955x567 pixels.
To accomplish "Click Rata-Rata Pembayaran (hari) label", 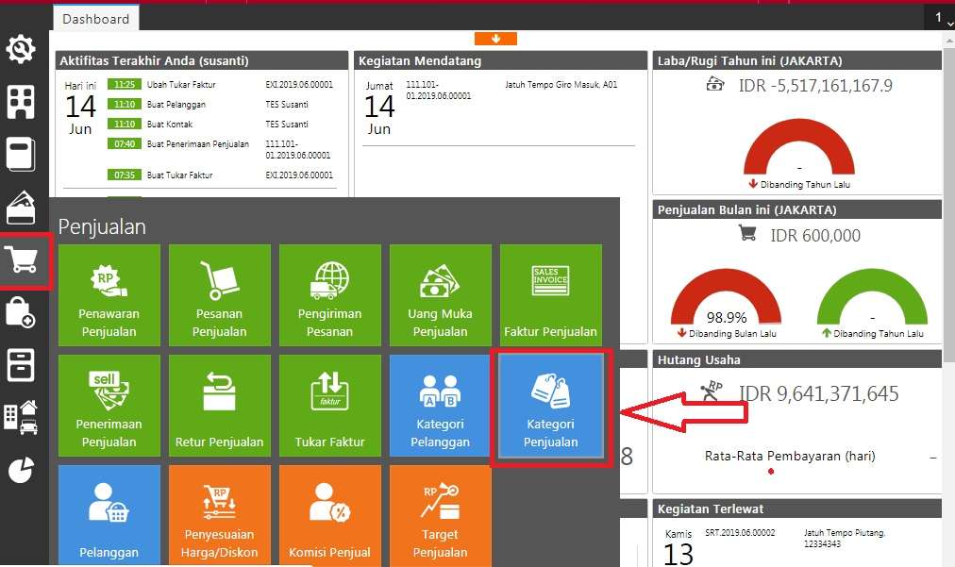I will click(790, 457).
